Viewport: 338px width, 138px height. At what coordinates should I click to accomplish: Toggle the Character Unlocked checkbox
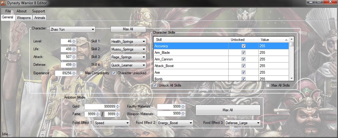pos(114,73)
